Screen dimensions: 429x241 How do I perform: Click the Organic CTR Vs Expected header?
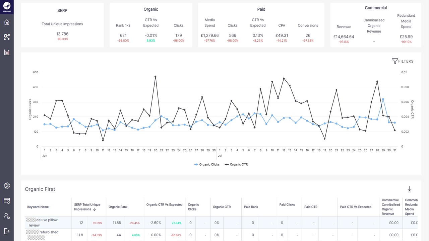click(164, 205)
